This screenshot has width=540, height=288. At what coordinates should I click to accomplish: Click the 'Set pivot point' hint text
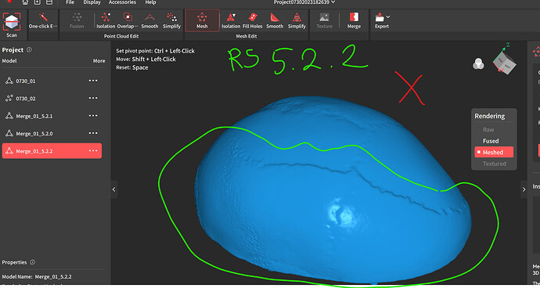point(155,51)
